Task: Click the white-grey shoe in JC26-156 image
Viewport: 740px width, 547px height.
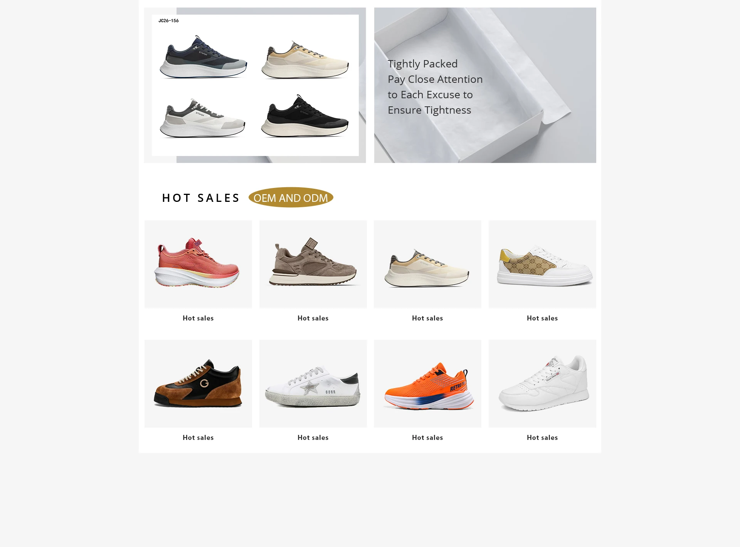Action: pyautogui.click(x=202, y=118)
